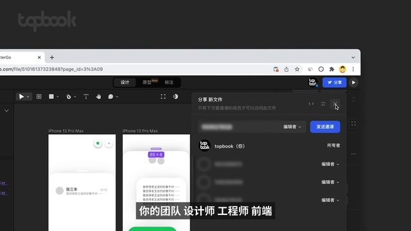Bookmark this page with star icon
This screenshot has width=411, height=231.
click(x=297, y=69)
